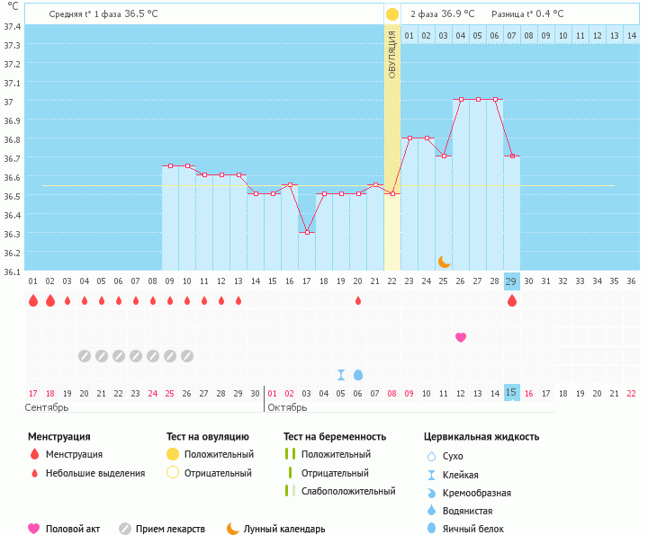Select the highlighted date 15 in the calendar row
Viewport: 648px width, 535px height.
coord(512,393)
